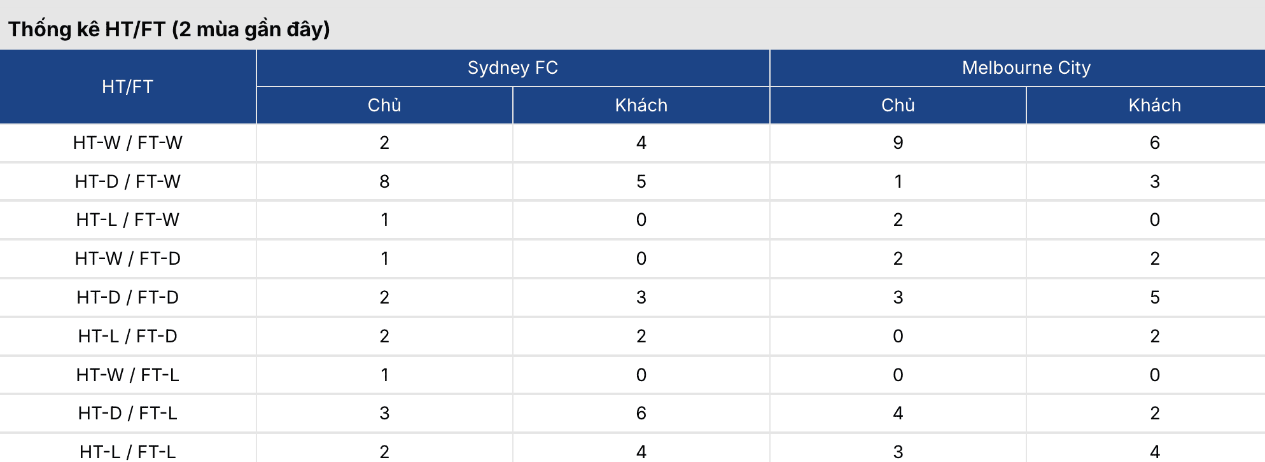
Task: Click the HT-L / FT-L row label
Action: click(x=128, y=451)
